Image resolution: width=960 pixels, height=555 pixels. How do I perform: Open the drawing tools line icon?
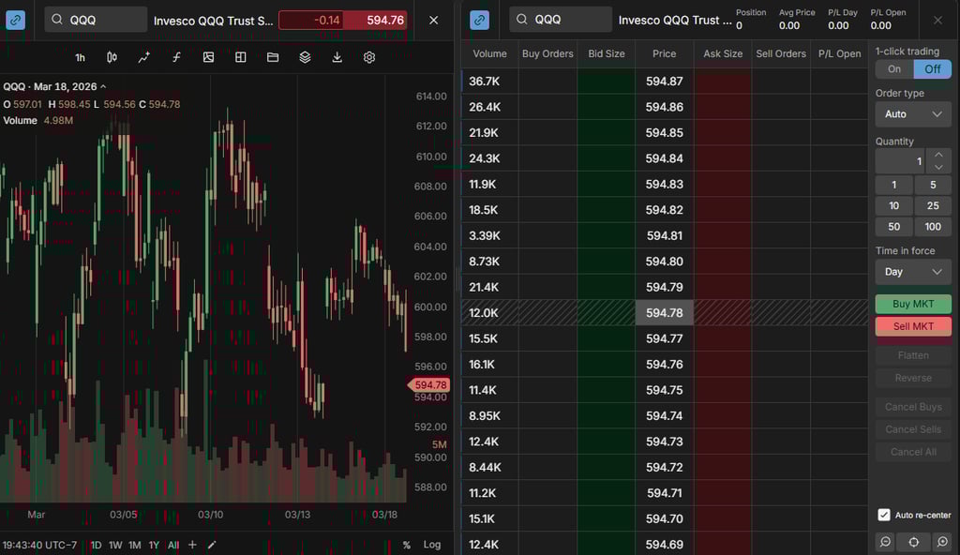click(x=143, y=57)
